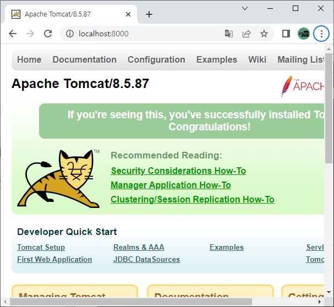Click the Tomcat cat logo image

(x=58, y=178)
